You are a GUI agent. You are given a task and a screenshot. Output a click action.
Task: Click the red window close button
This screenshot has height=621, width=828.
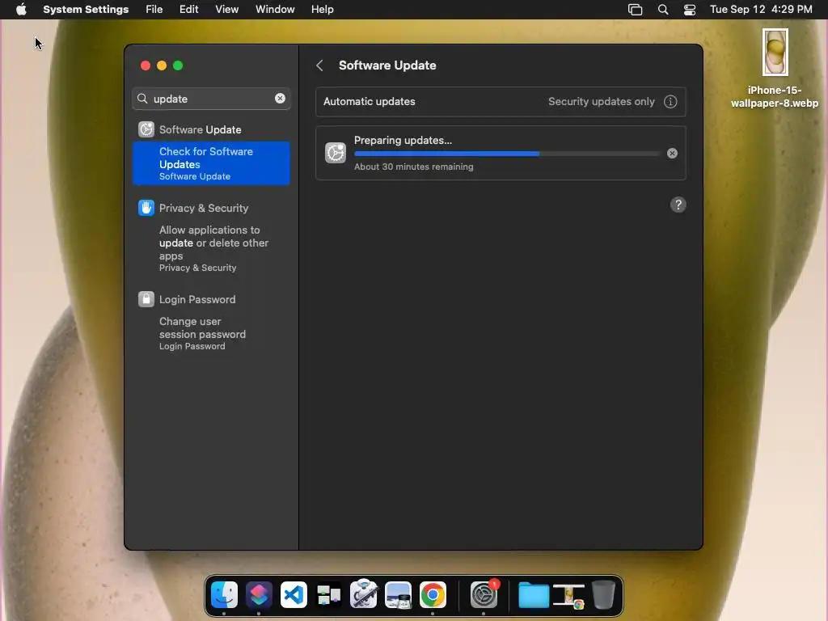pyautogui.click(x=146, y=65)
